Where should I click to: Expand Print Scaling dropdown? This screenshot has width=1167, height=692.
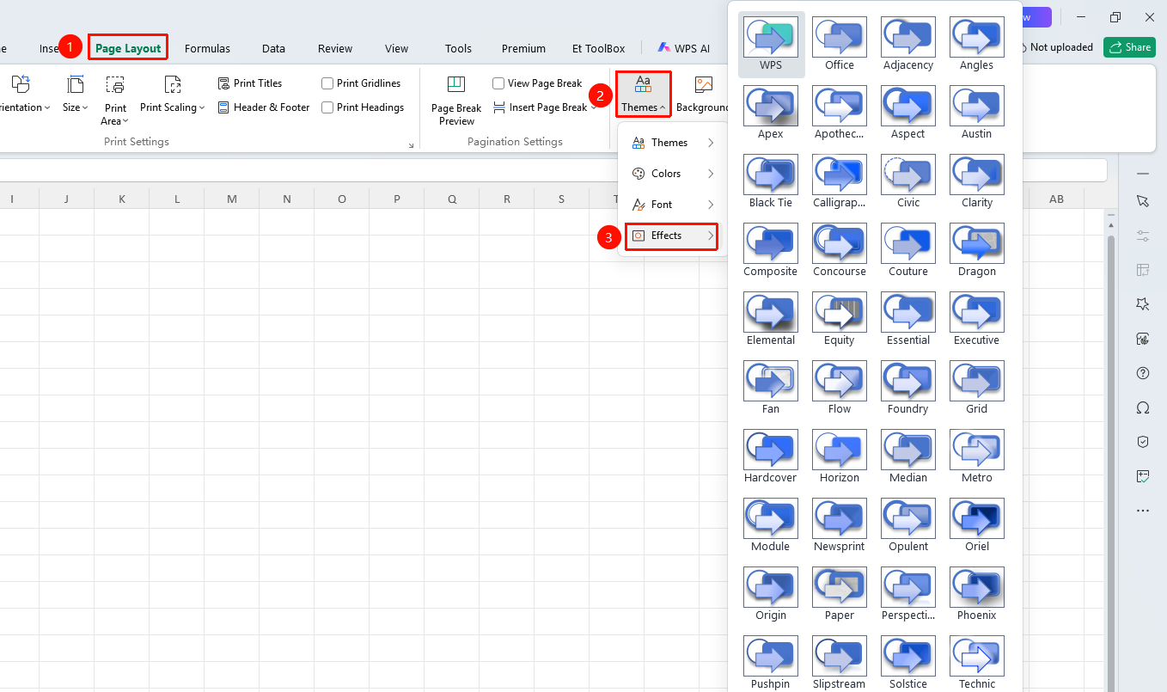173,95
